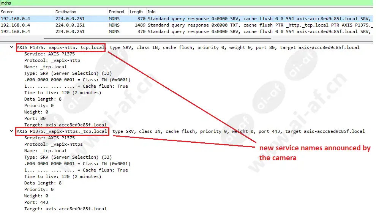Select Cache flush True row under port 443 record
This screenshot has height=219, width=376.
[x=76, y=170]
